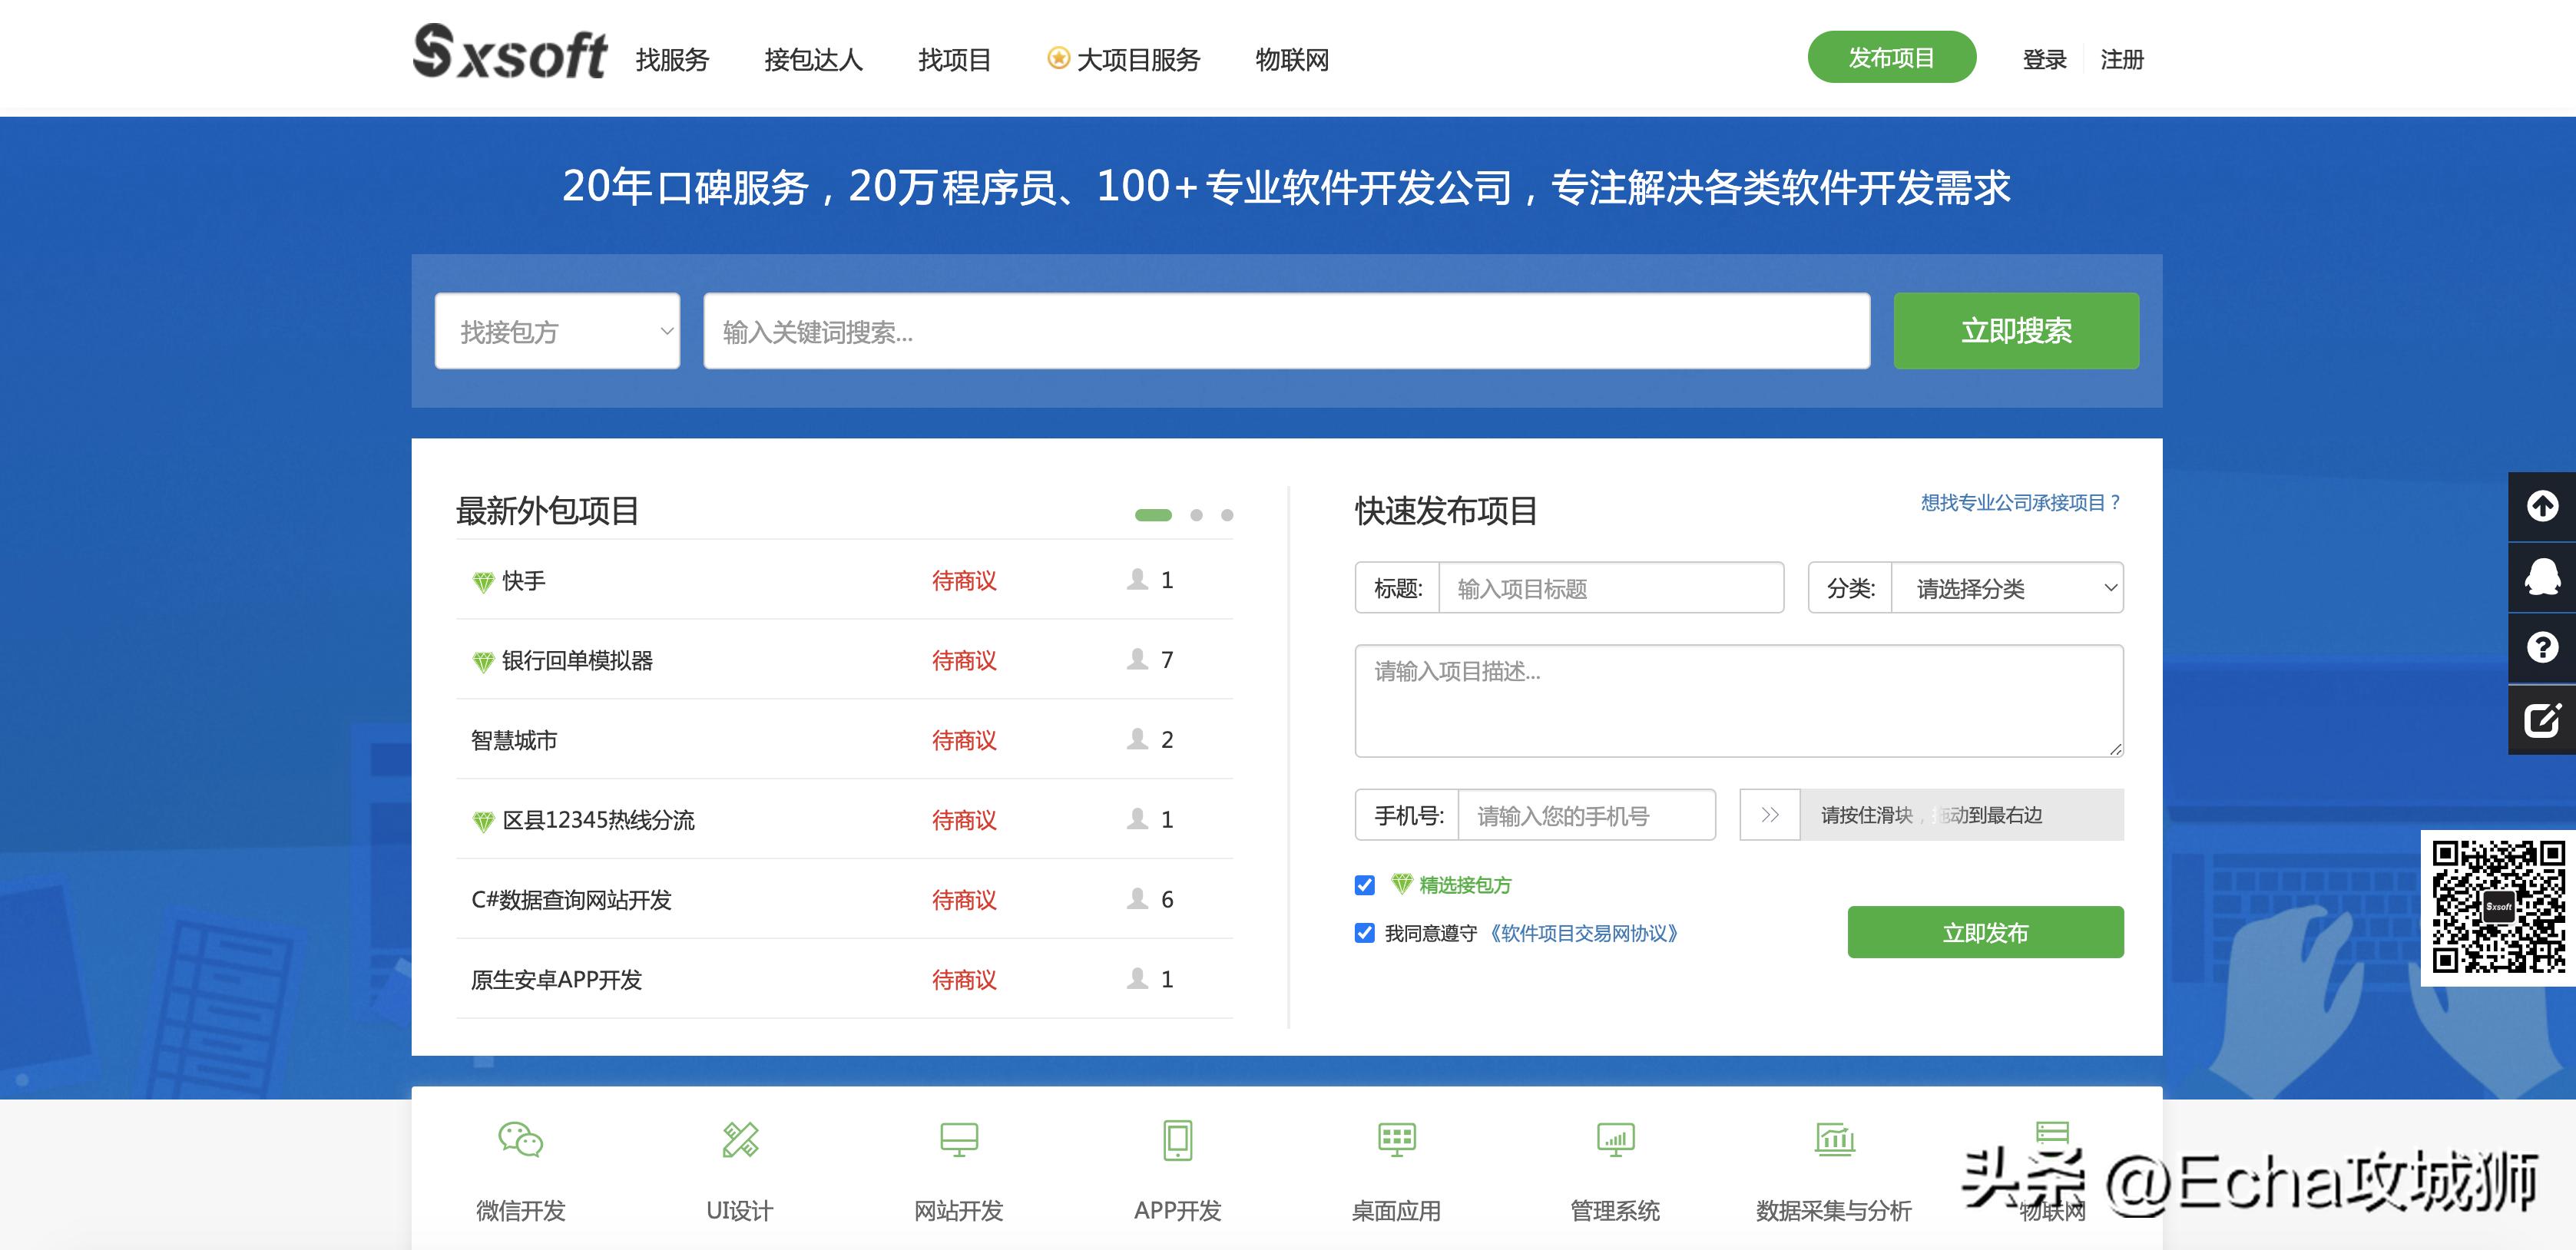Click the back-to-top arrow icon
Image resolution: width=2576 pixels, height=1250 pixels.
coord(2543,506)
